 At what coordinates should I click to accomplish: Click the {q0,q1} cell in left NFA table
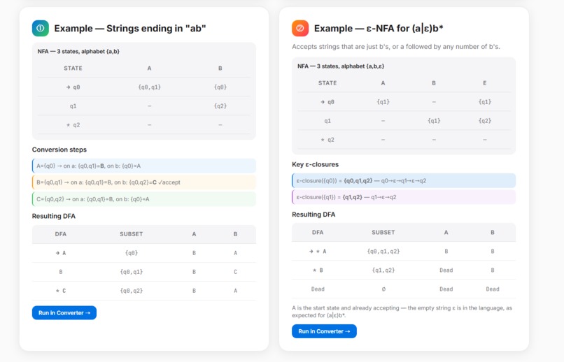click(x=149, y=87)
